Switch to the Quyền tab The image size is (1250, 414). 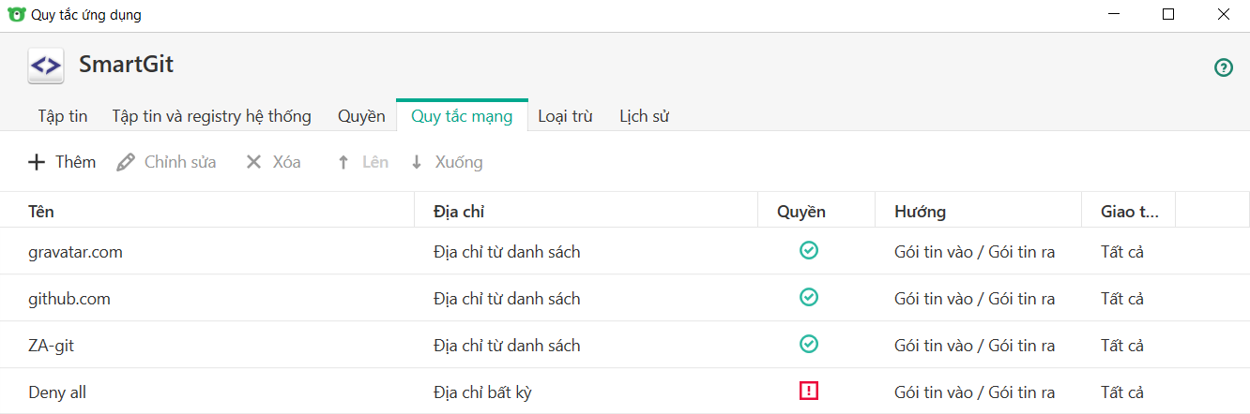(x=361, y=116)
